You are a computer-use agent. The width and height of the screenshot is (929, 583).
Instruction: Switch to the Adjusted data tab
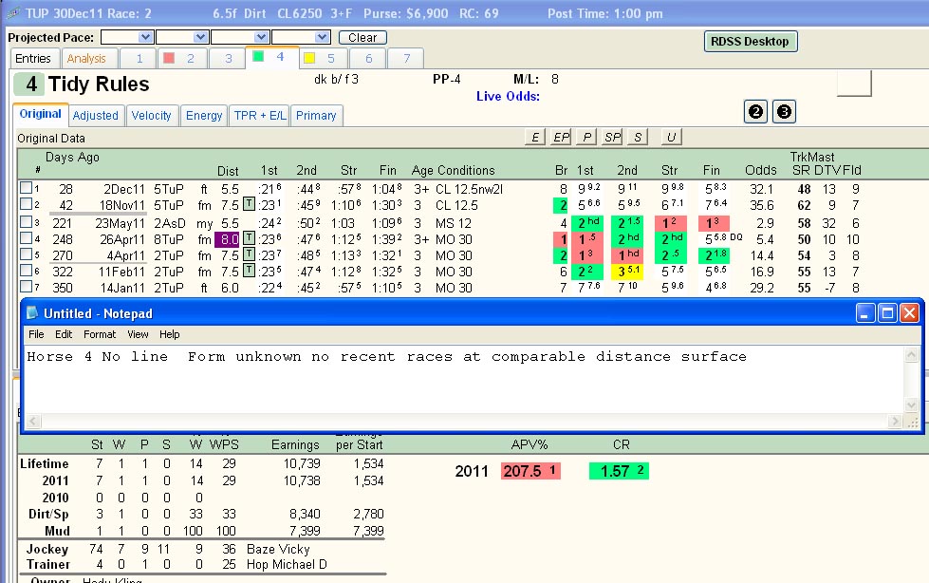click(x=96, y=115)
